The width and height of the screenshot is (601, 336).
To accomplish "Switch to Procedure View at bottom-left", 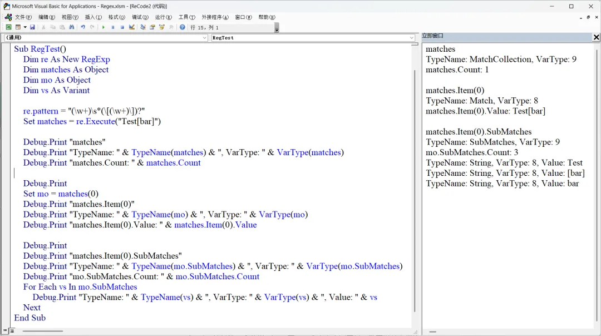I will point(6,330).
